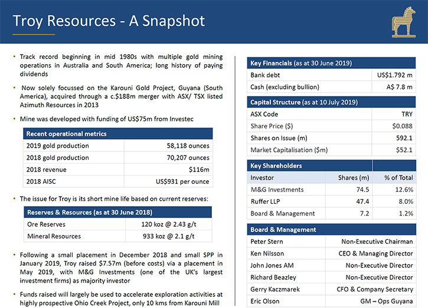
Task: Click the '% of Total' column heading
Action: [x=398, y=178]
